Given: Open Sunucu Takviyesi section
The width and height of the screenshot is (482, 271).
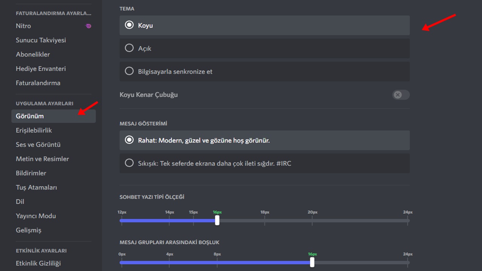Looking at the screenshot, I should click(41, 40).
